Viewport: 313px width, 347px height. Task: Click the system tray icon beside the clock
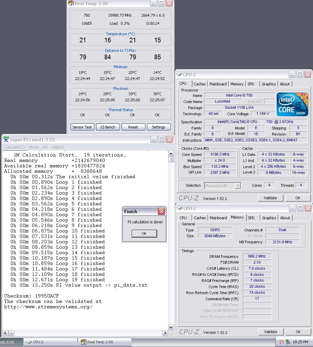coord(288,342)
